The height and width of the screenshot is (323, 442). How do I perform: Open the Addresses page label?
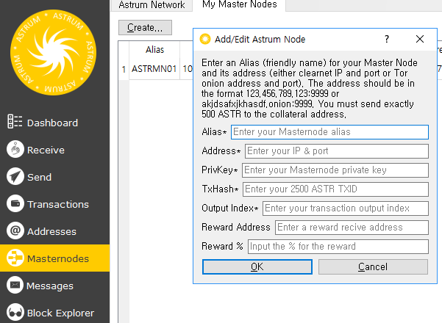pyautogui.click(x=51, y=231)
